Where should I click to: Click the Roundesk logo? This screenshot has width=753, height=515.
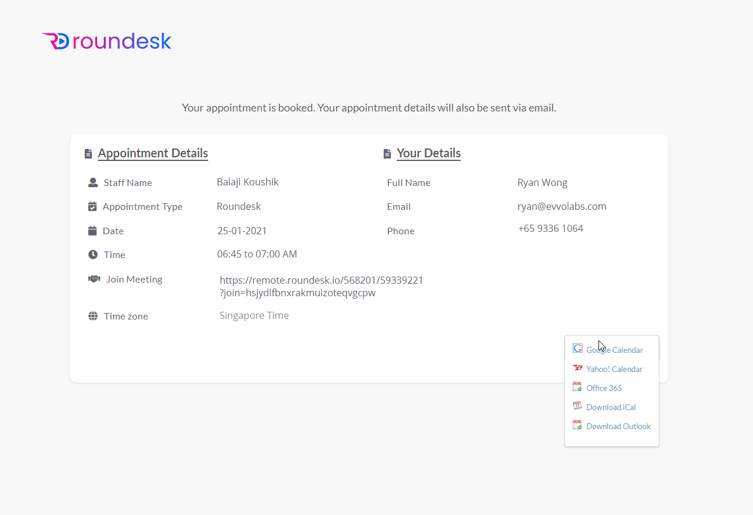point(107,41)
